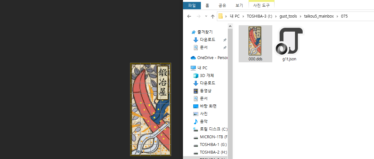Viewport: 374px width, 159px height.
Task: Open recent locations dropdown arrow
Action: pos(206,16)
